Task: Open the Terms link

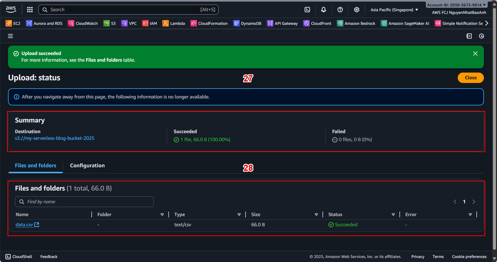Action: point(438,257)
